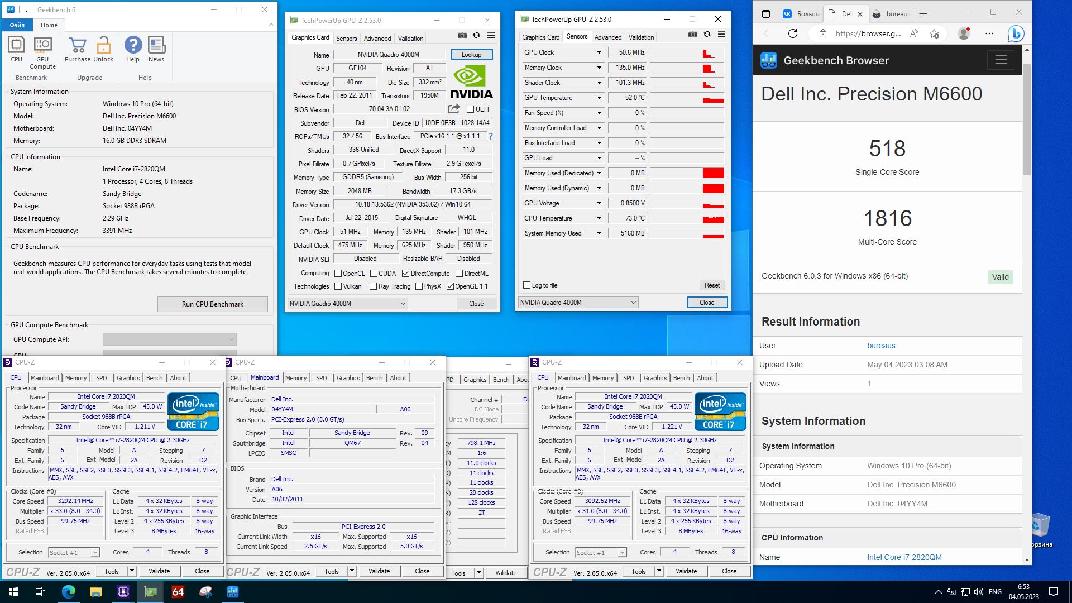Open Windows Start menu
Screen dimensions: 1072x603
pos(13,592)
